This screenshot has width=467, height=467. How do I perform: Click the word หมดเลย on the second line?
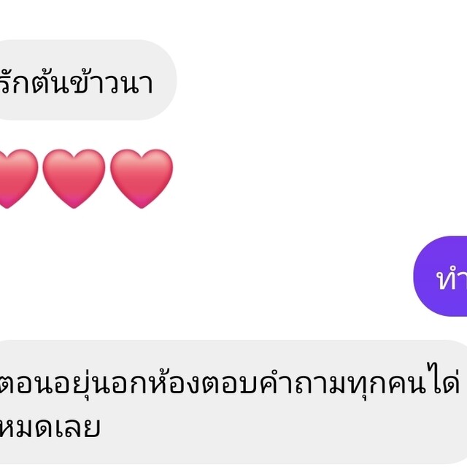(50, 427)
